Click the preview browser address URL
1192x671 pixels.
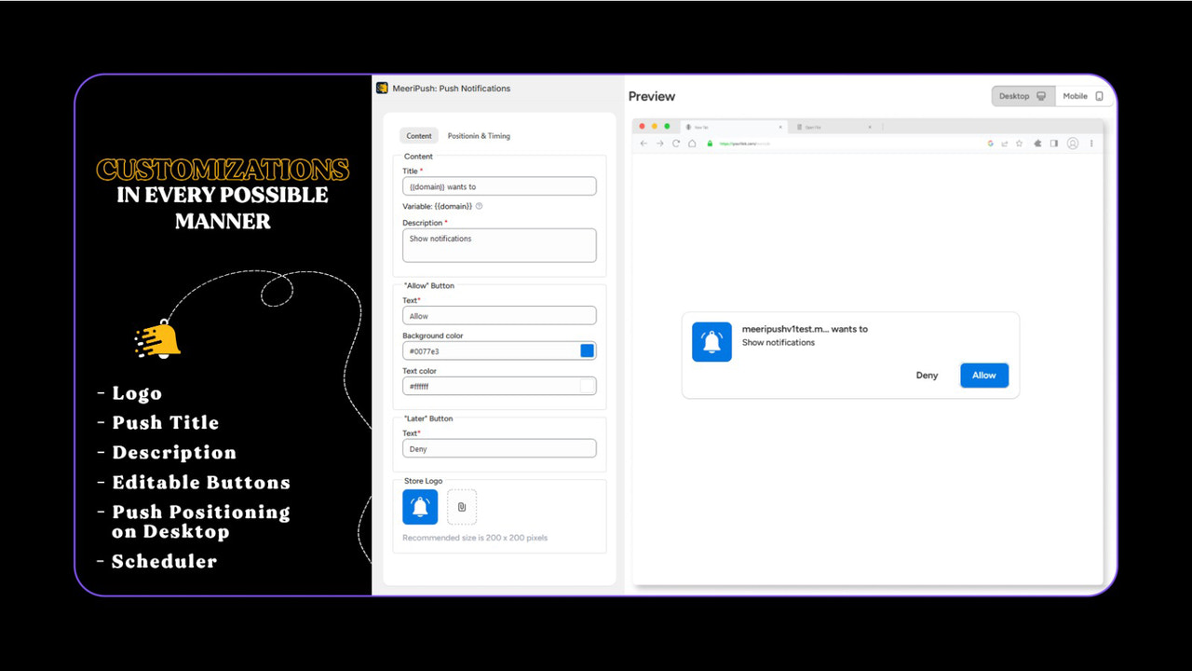tap(744, 144)
